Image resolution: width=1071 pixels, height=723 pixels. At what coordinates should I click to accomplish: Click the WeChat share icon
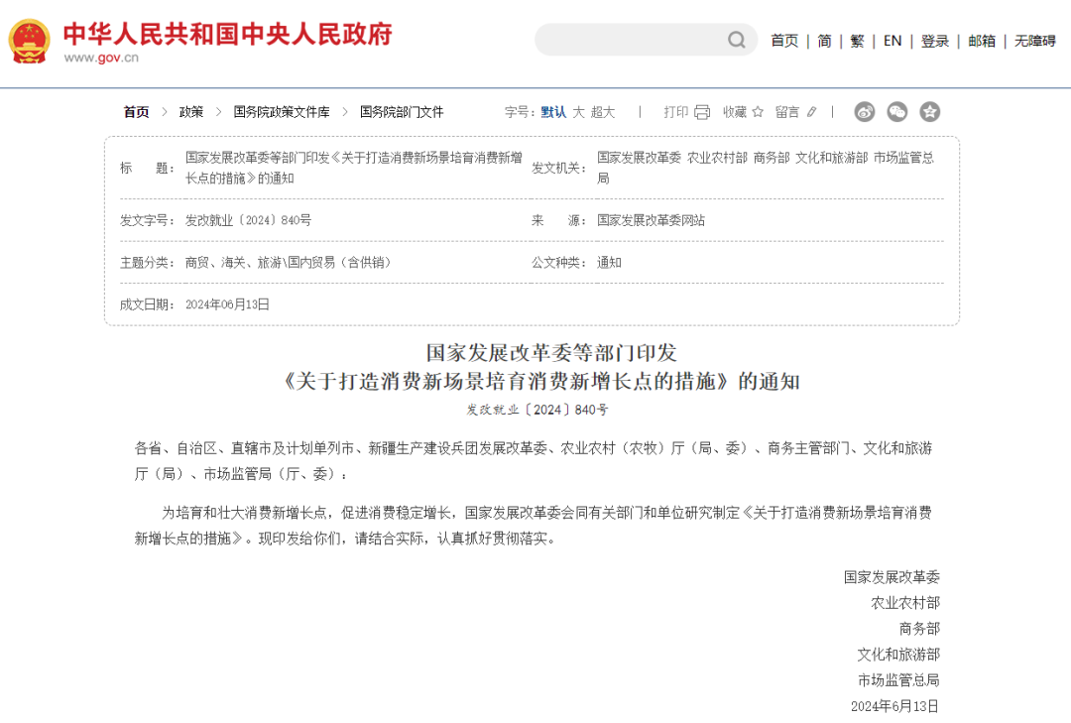click(x=896, y=112)
